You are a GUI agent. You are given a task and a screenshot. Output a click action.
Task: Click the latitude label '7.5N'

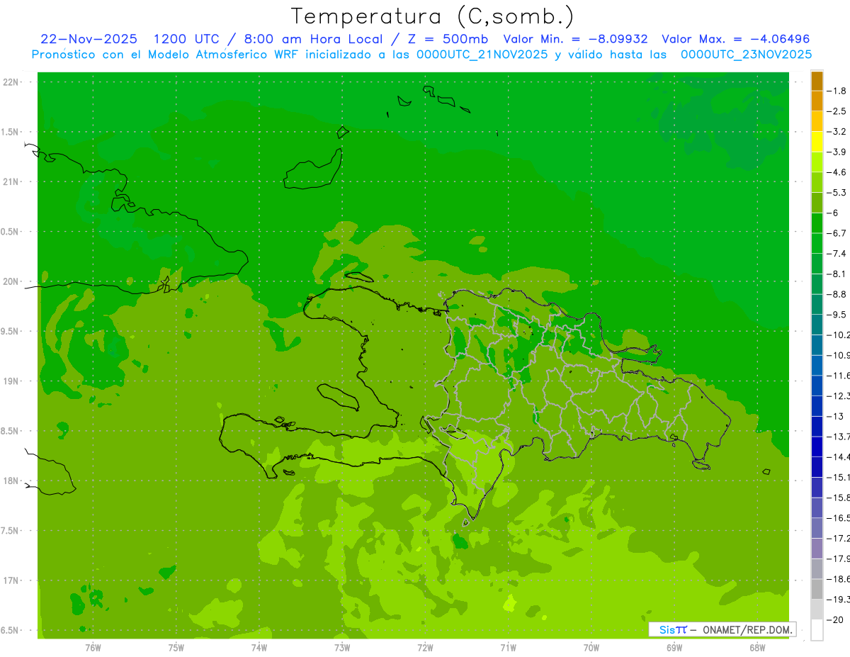pyautogui.click(x=10, y=531)
